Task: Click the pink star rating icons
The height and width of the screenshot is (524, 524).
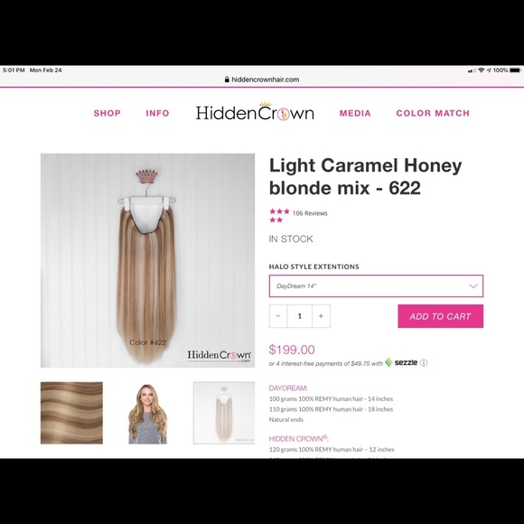Action: tap(279, 216)
